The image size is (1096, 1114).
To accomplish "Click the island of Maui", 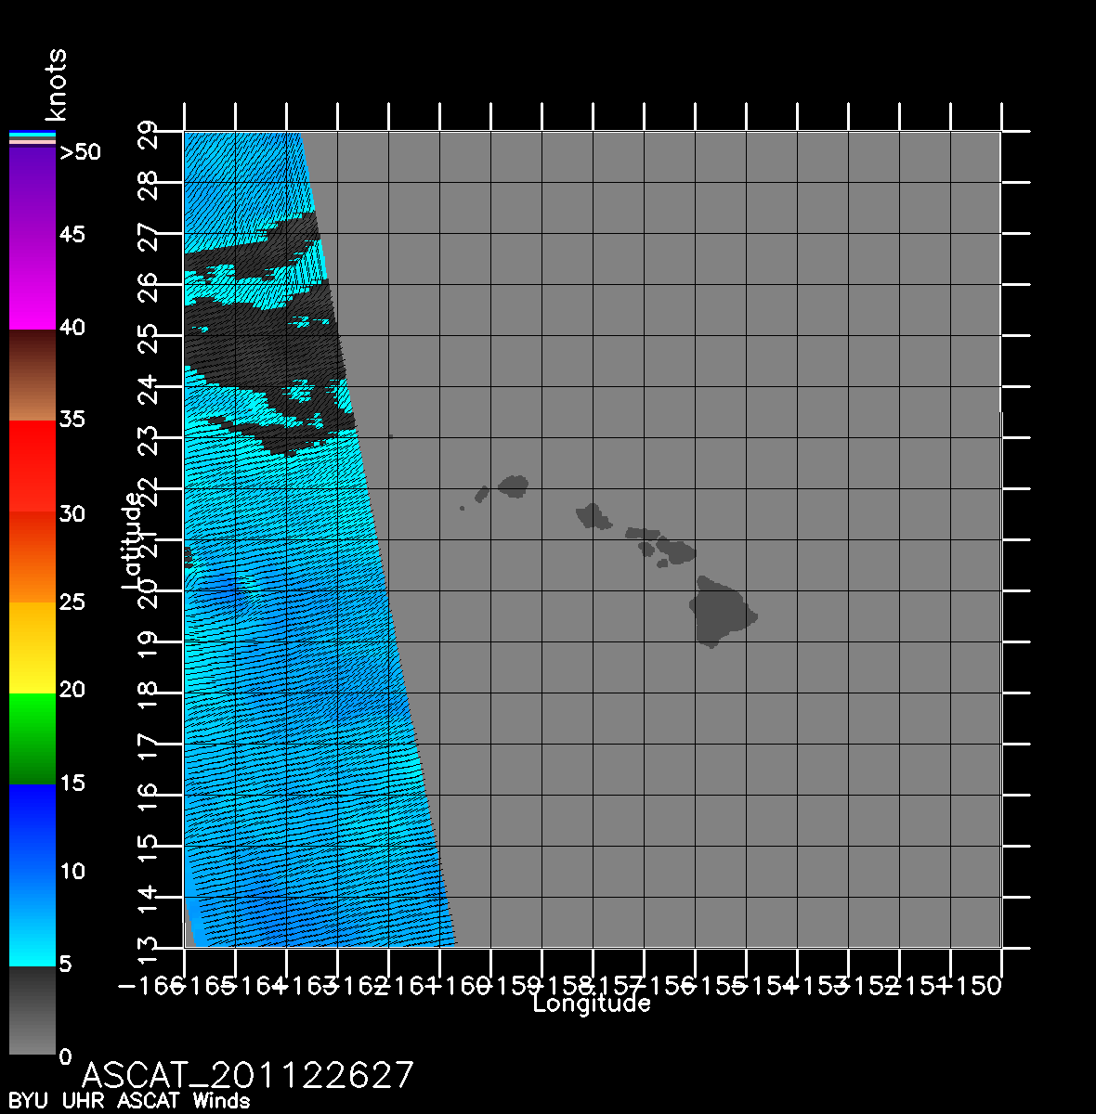I will [x=675, y=550].
